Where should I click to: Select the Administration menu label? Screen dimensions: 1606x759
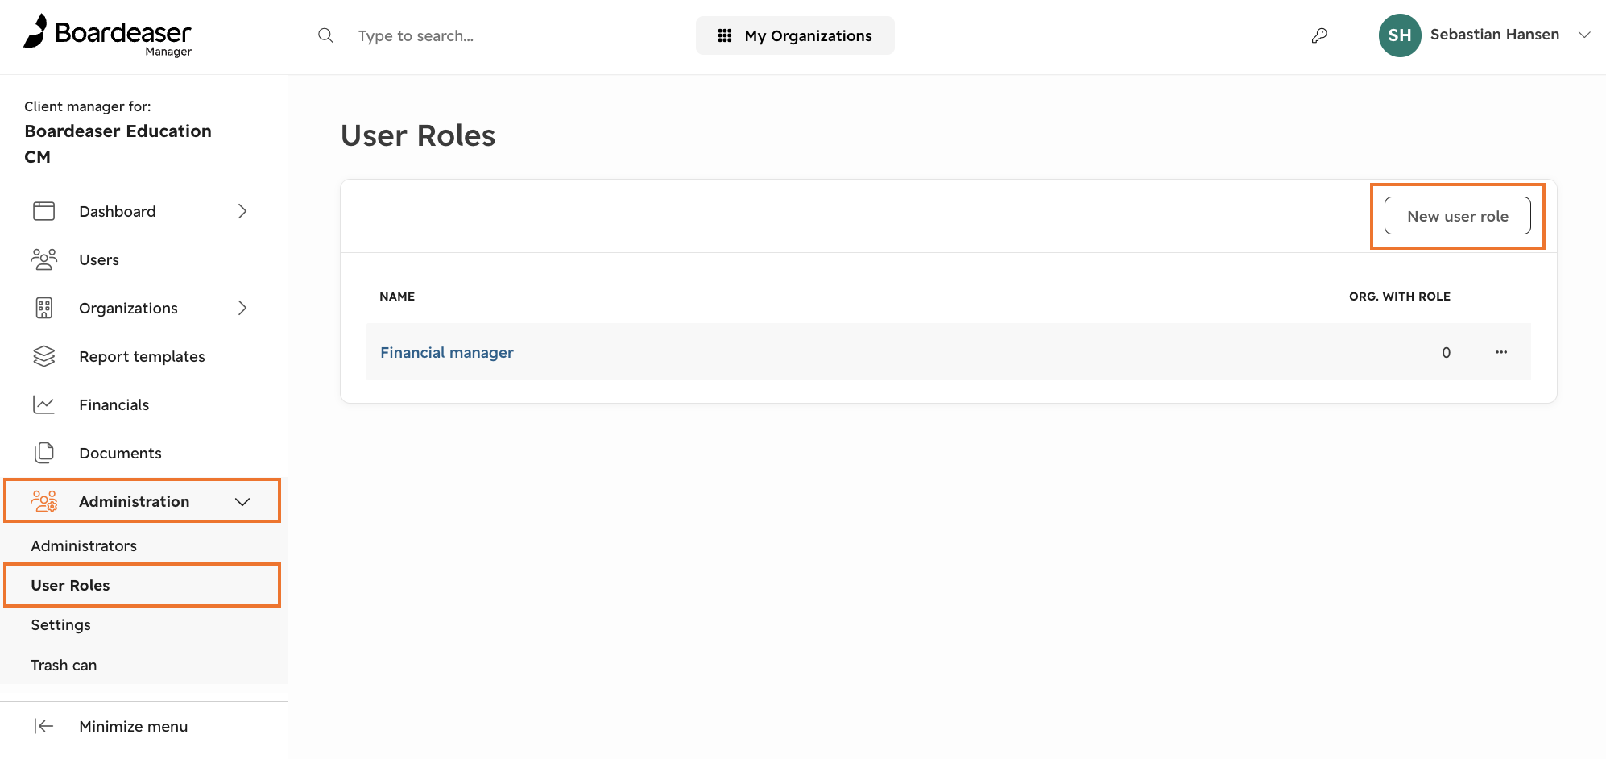click(x=135, y=501)
